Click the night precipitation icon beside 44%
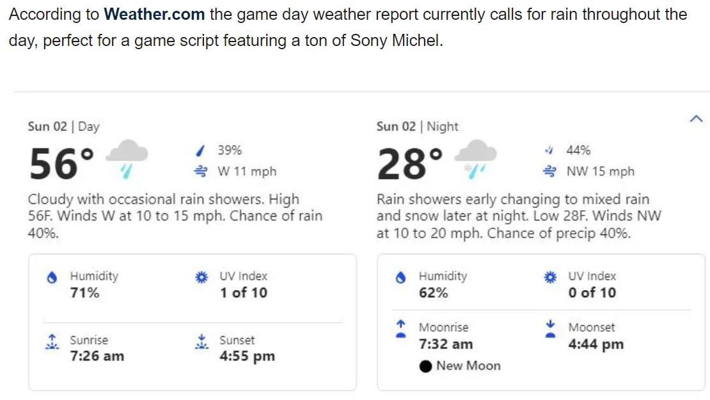Image resolution: width=710 pixels, height=400 pixels. point(549,150)
